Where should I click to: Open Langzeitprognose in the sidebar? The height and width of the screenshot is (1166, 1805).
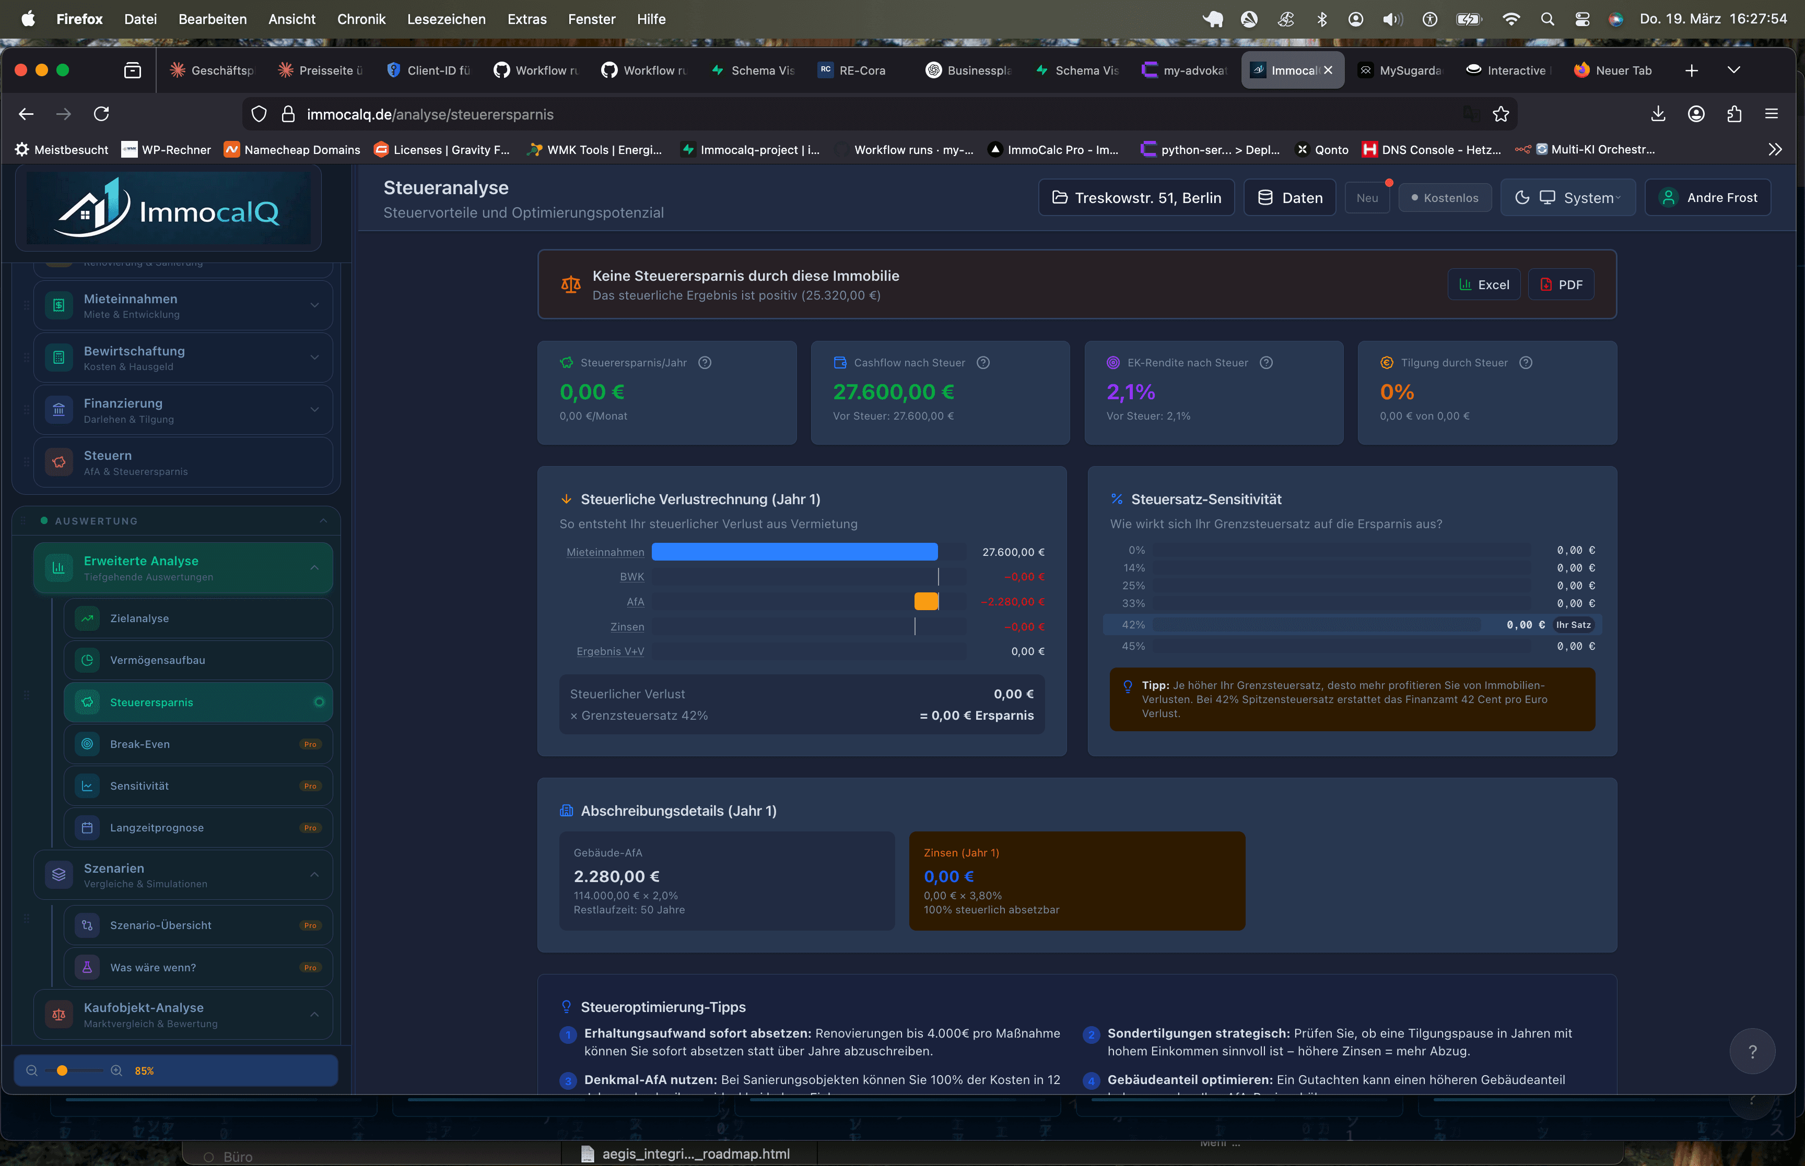point(198,828)
